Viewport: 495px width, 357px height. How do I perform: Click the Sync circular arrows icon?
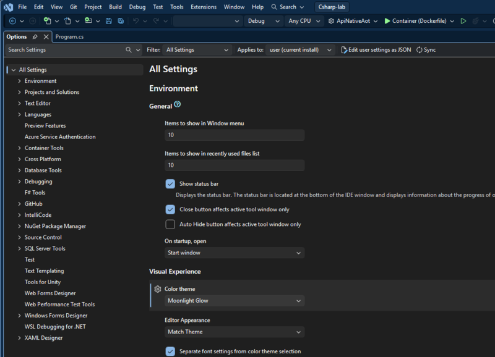(x=420, y=50)
